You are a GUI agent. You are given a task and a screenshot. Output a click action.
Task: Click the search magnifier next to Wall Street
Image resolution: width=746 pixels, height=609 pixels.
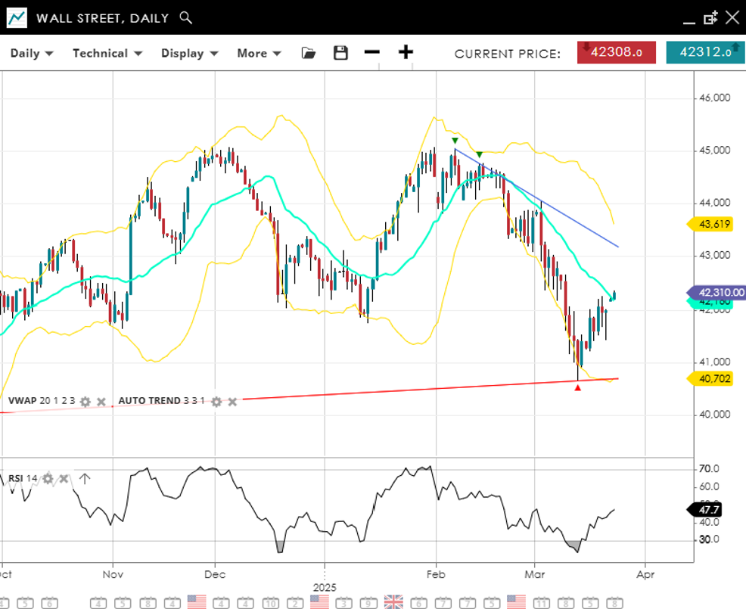coord(185,17)
